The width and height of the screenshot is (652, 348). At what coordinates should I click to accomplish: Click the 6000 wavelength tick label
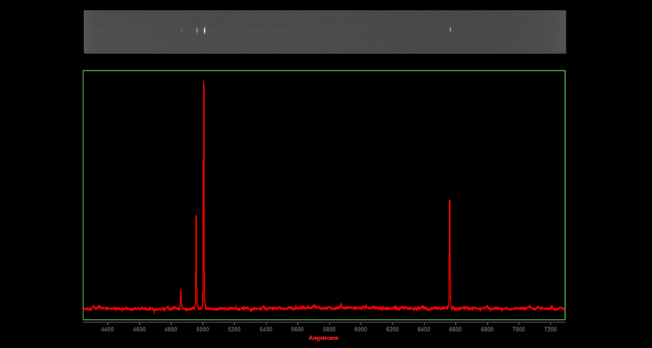[x=361, y=329]
